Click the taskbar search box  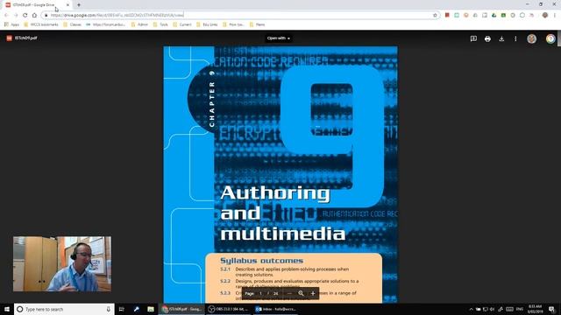coord(64,309)
